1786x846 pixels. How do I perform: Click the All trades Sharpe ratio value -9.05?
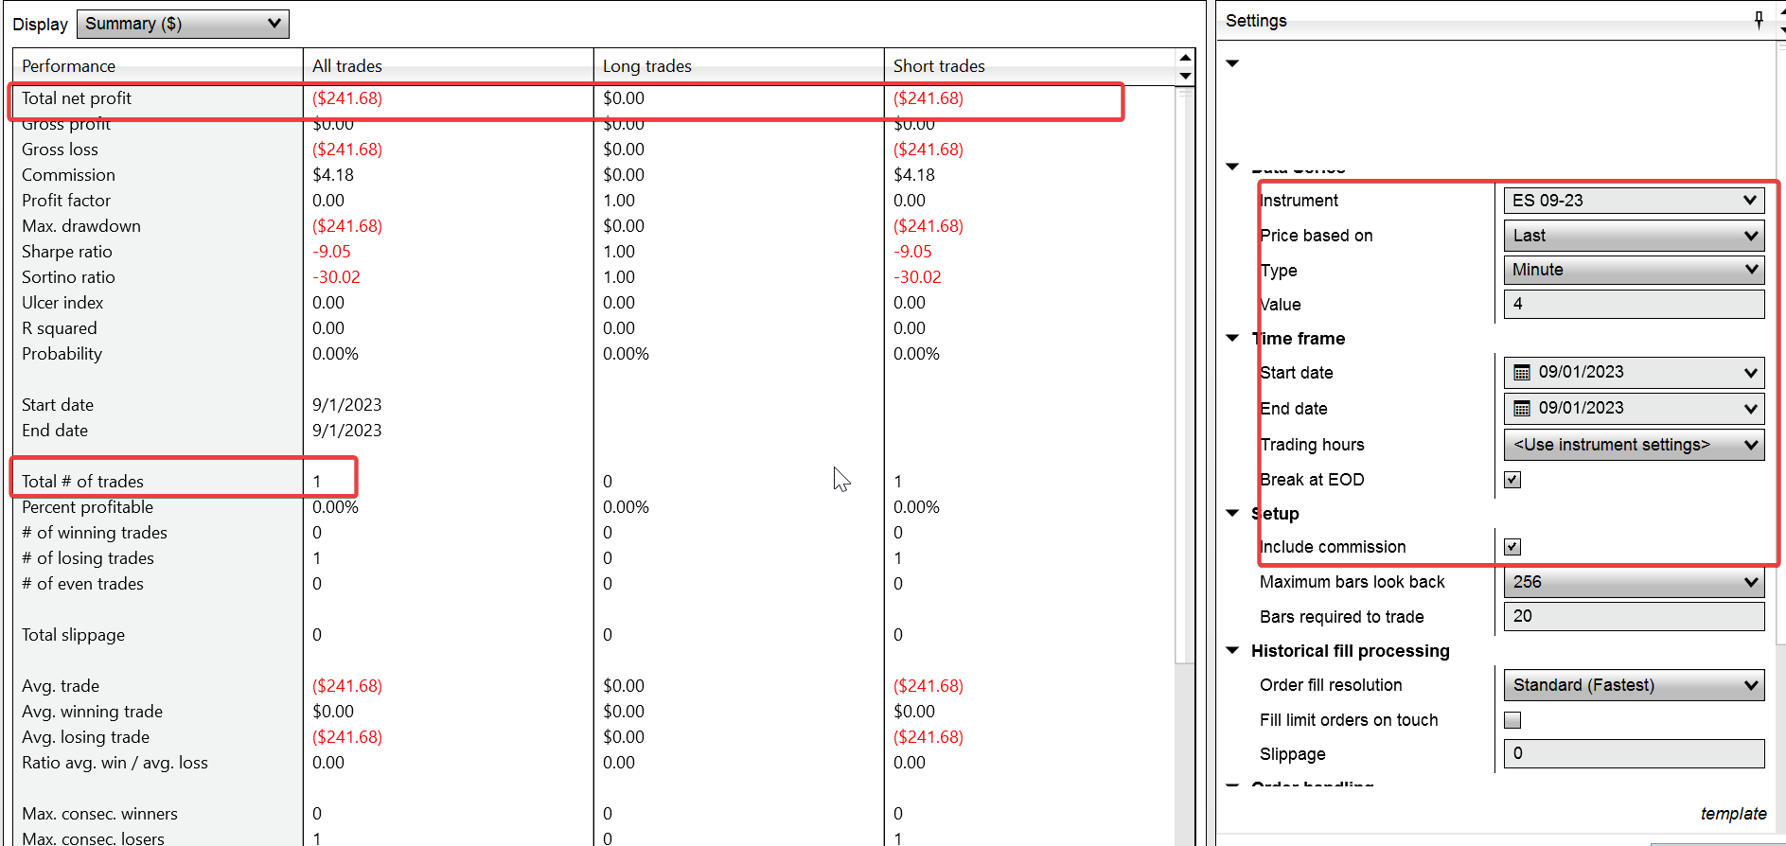(x=331, y=252)
